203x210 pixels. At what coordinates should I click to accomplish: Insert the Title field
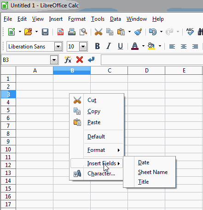tap(149, 182)
